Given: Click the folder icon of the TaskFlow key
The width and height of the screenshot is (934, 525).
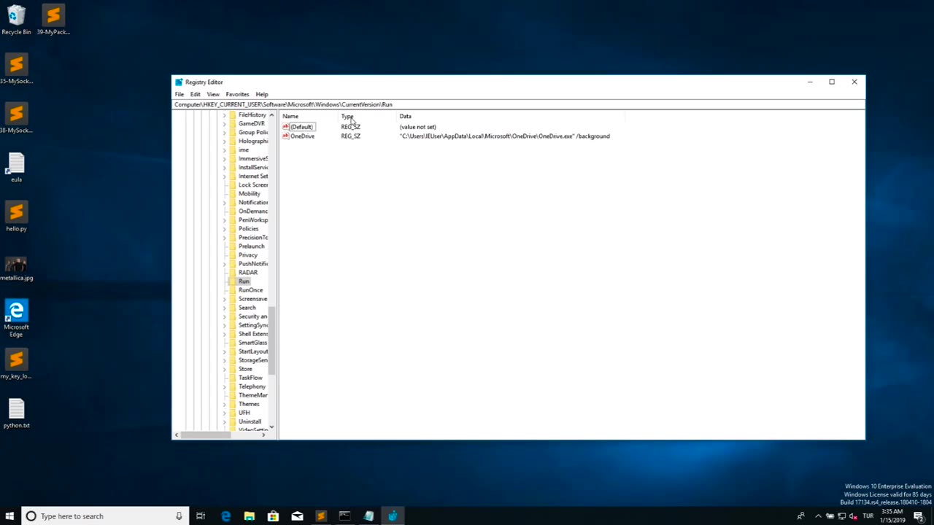Looking at the screenshot, I should (233, 378).
